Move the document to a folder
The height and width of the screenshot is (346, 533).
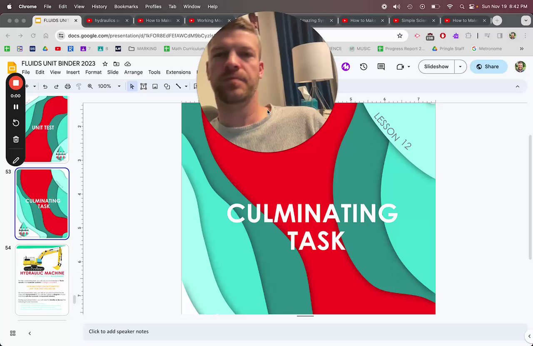(116, 64)
